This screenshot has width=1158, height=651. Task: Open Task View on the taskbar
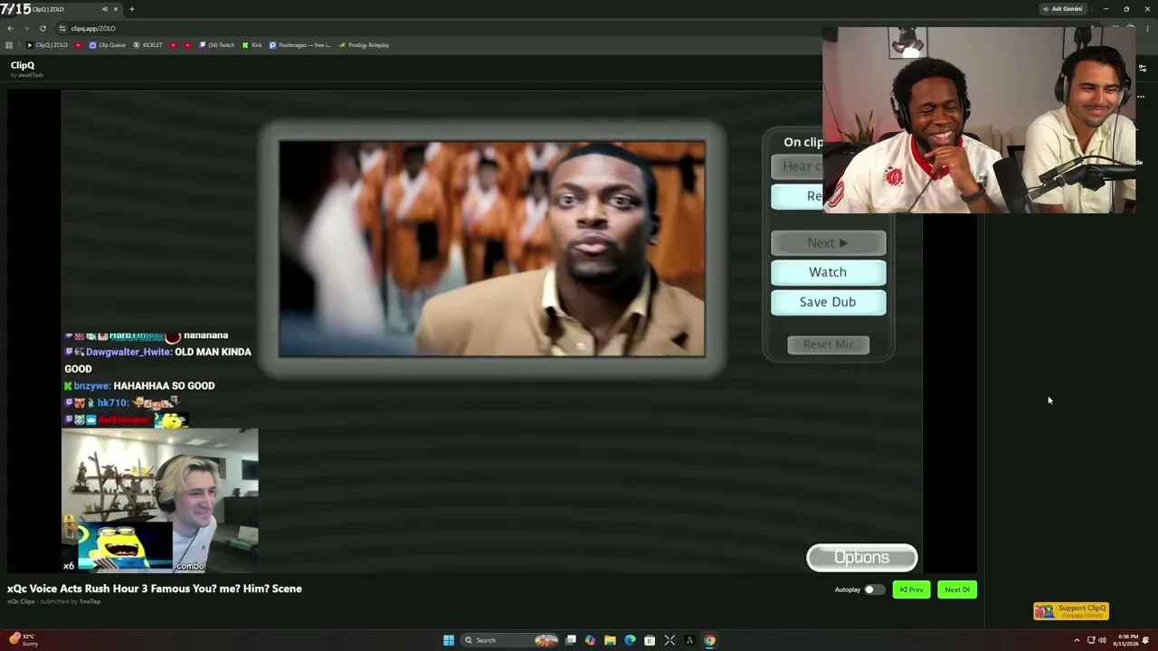point(571,640)
